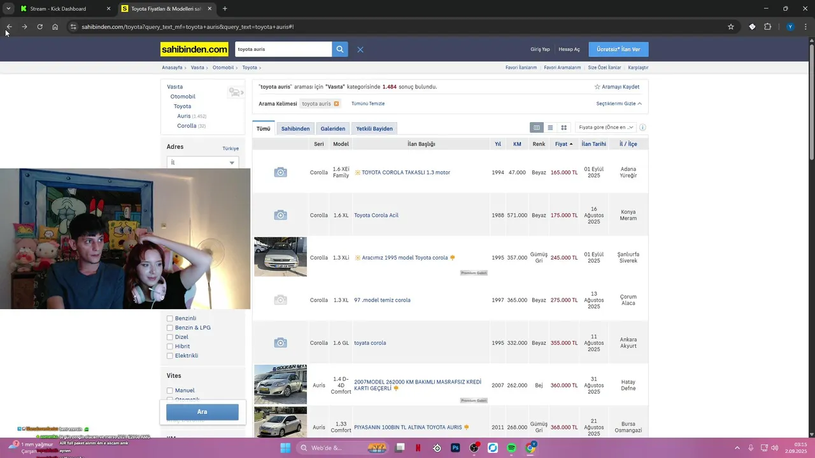Check the Benzinli fuel checkbox
Viewport: 815px width, 458px height.
(x=170, y=319)
